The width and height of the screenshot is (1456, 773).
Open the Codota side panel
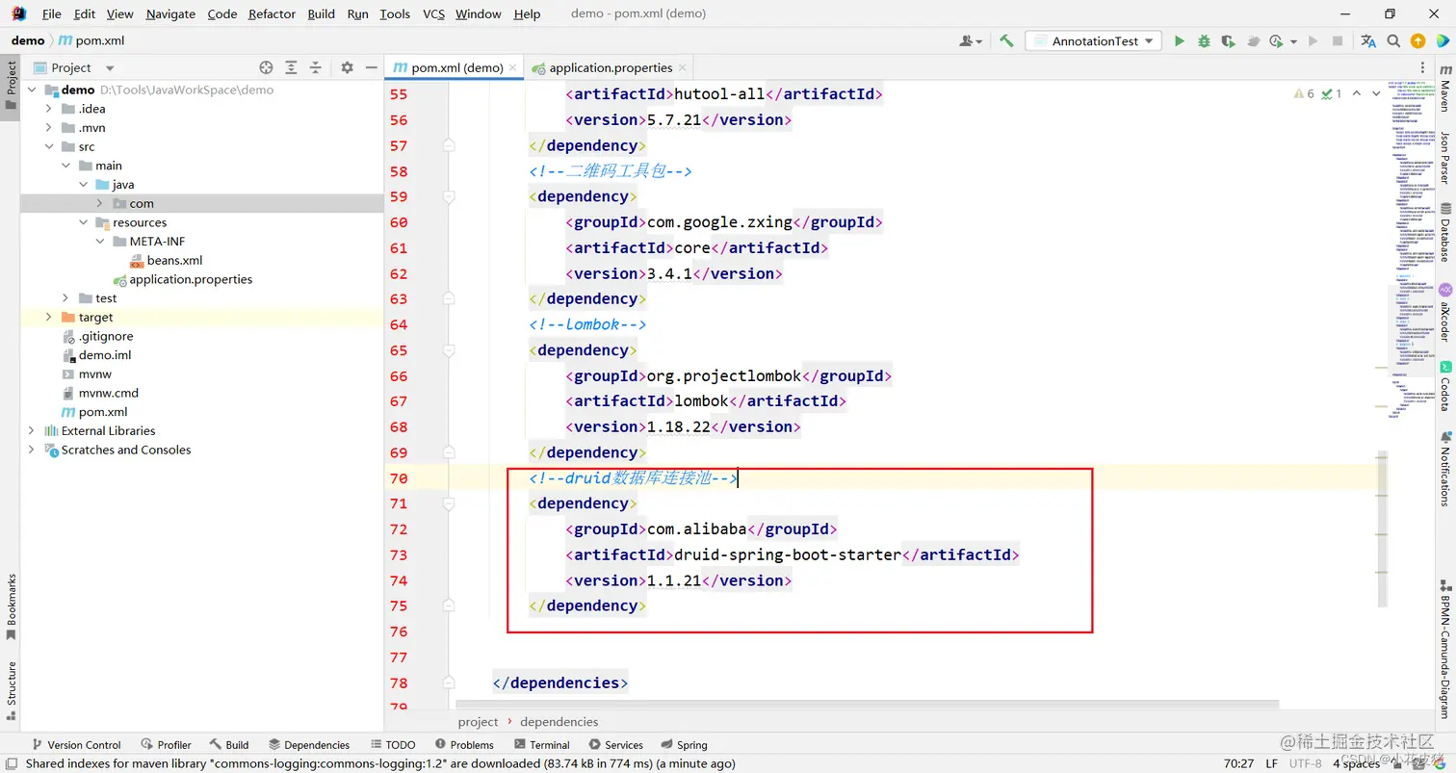coord(1445,386)
